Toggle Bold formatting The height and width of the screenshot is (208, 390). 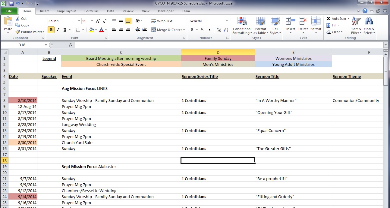(51, 30)
